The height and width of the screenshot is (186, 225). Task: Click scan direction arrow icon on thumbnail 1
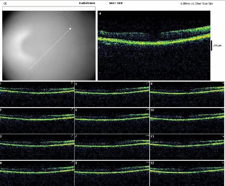(72, 83)
